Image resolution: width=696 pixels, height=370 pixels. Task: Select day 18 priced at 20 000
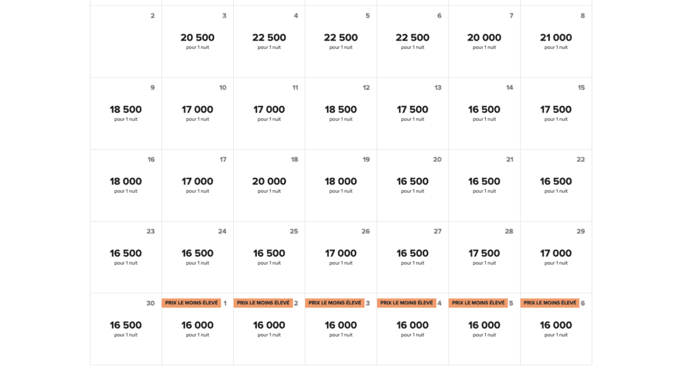pos(269,185)
